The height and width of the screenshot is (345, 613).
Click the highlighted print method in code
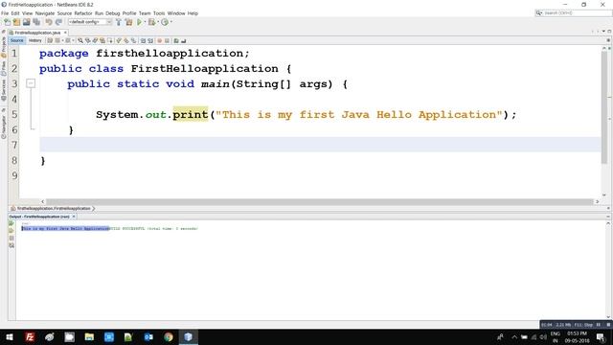pyautogui.click(x=191, y=115)
